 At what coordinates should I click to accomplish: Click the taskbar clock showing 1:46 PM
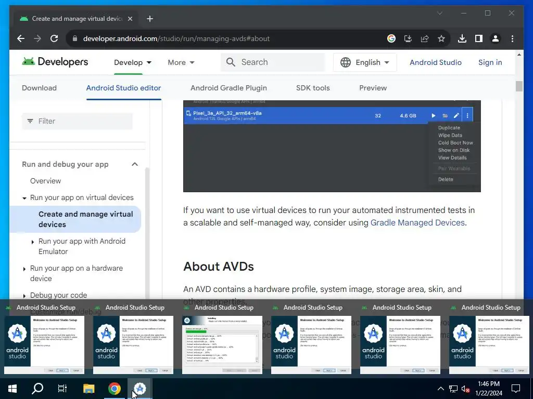488,389
